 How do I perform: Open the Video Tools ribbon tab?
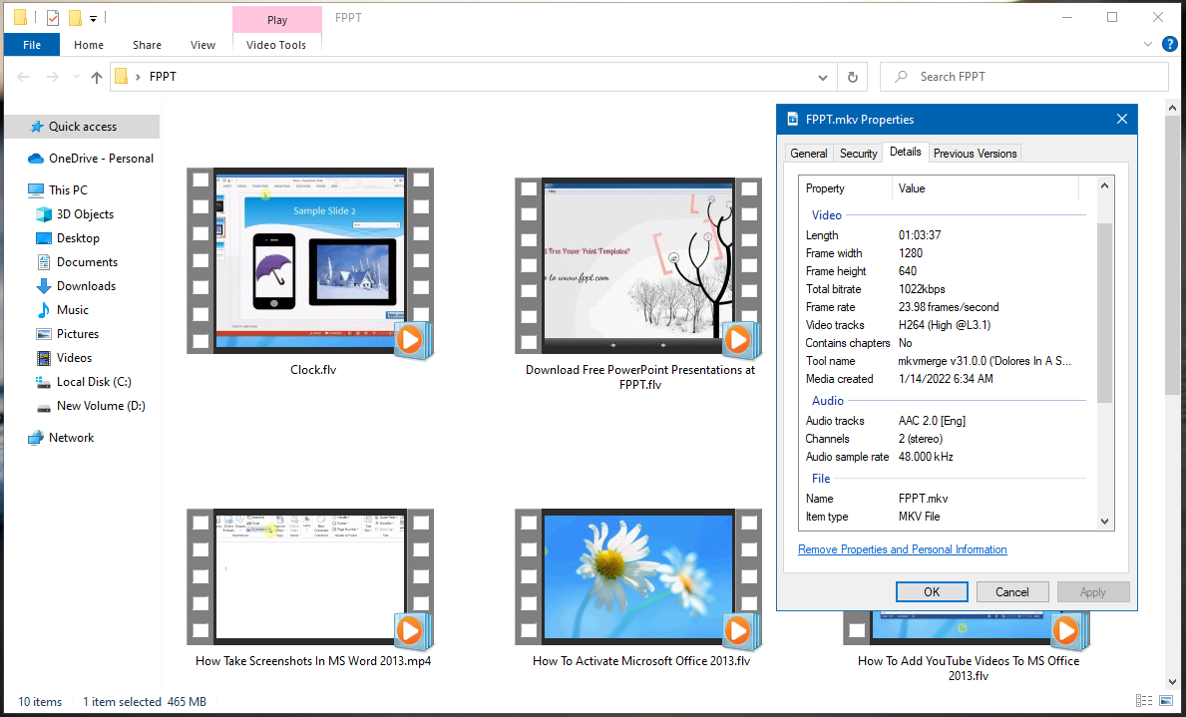click(x=276, y=45)
